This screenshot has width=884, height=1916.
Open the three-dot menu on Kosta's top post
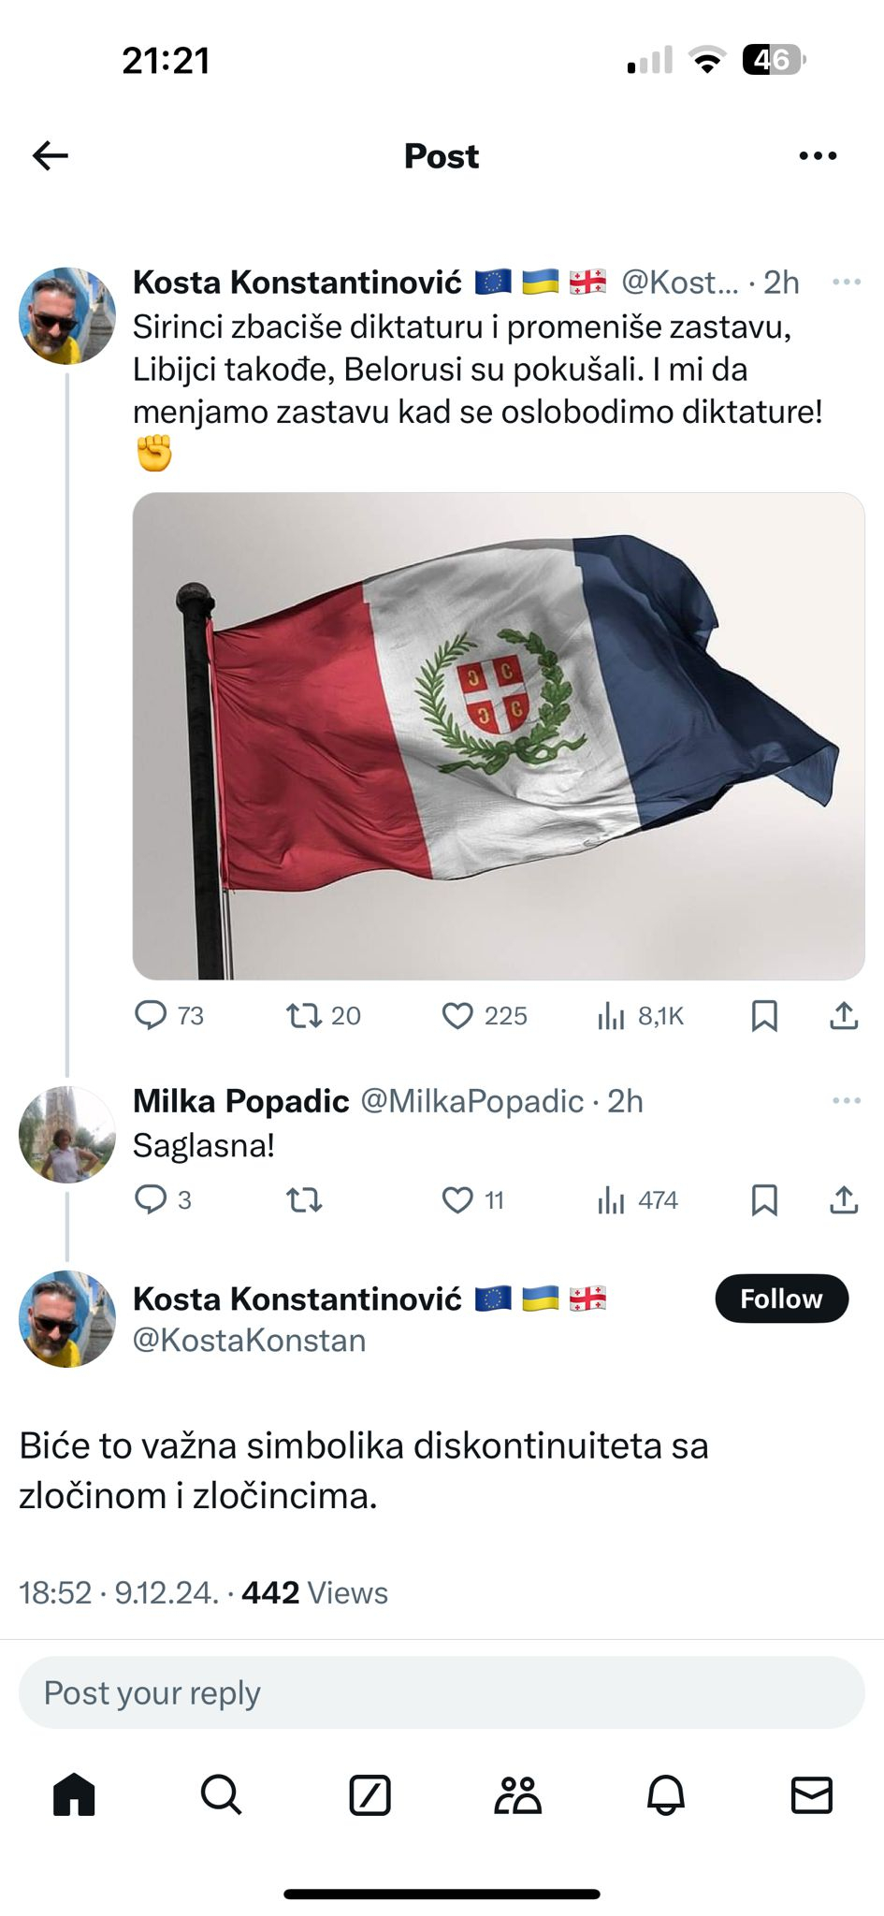[x=845, y=281]
